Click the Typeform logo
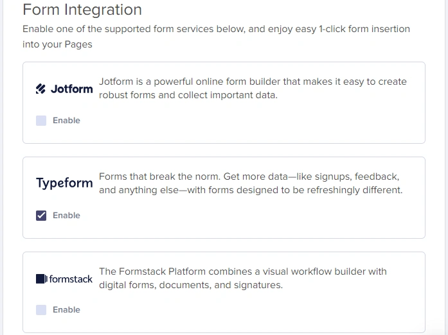The width and height of the screenshot is (448, 335). pyautogui.click(x=64, y=184)
